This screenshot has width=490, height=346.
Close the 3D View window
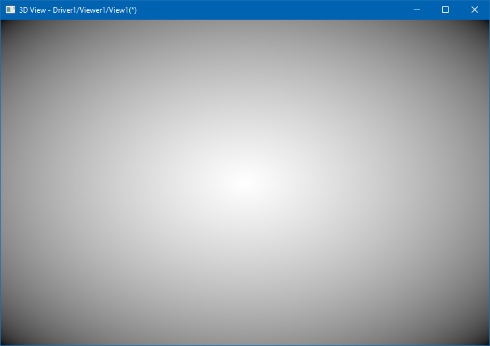click(475, 10)
